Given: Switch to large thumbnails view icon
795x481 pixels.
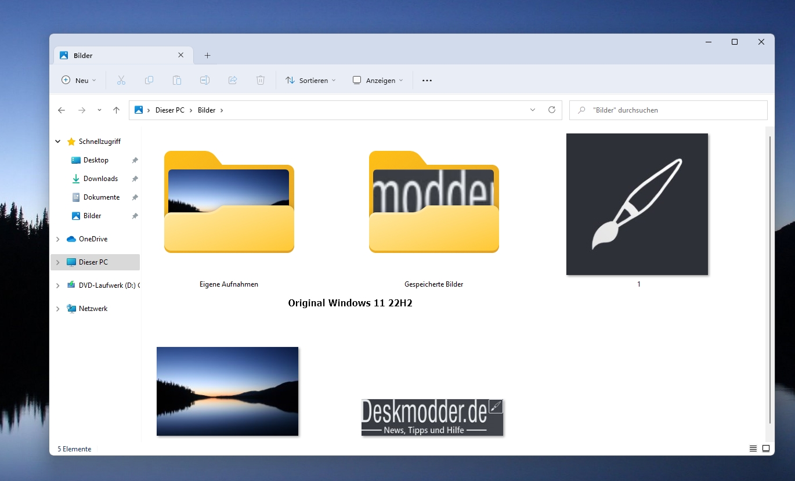Looking at the screenshot, I should click(766, 449).
